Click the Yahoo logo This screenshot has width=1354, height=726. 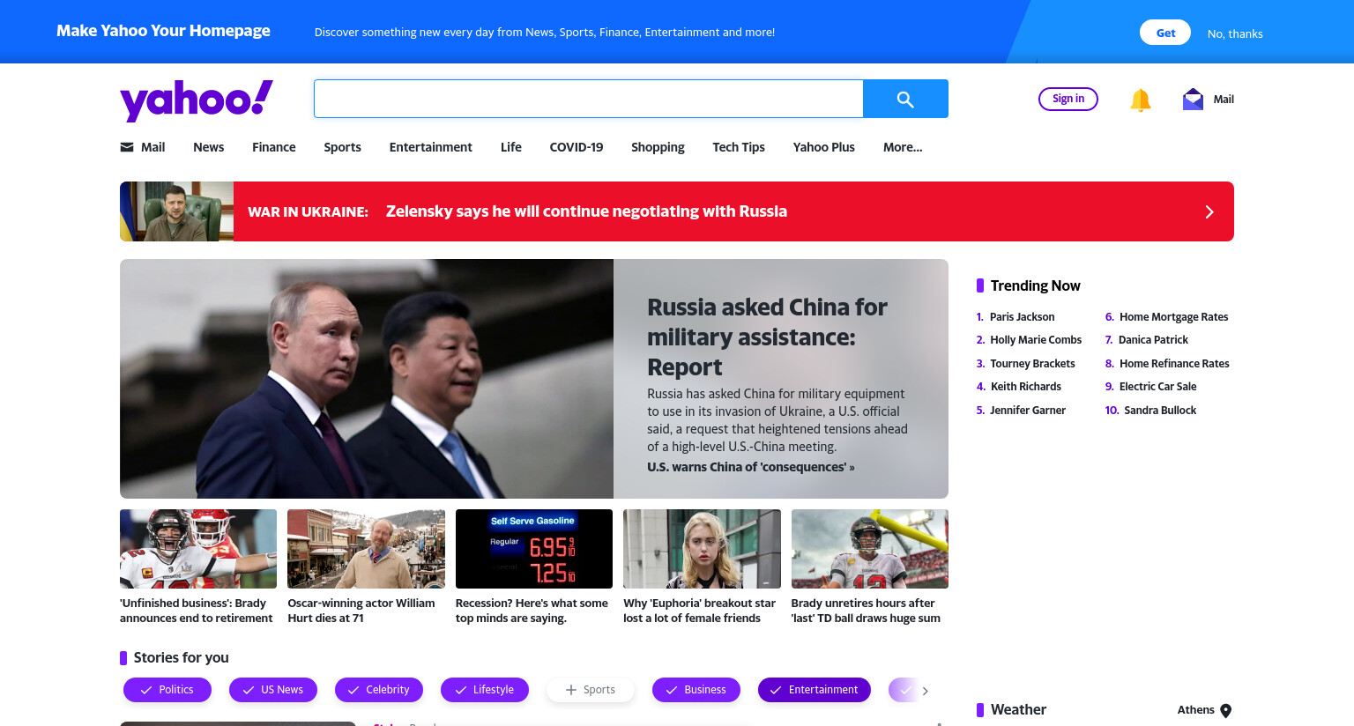click(197, 100)
